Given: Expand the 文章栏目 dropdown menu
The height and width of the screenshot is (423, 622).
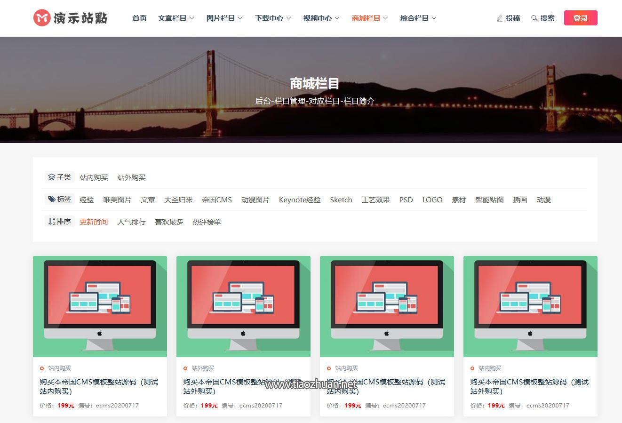Looking at the screenshot, I should pos(176,18).
